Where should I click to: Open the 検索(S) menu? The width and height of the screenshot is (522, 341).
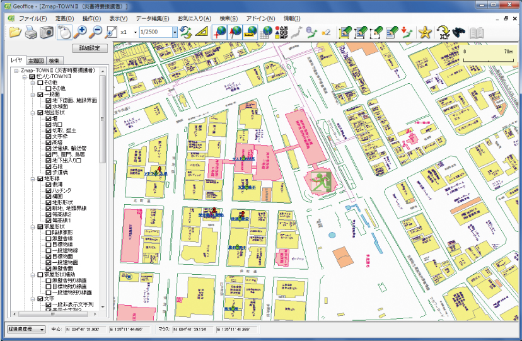pyautogui.click(x=229, y=19)
